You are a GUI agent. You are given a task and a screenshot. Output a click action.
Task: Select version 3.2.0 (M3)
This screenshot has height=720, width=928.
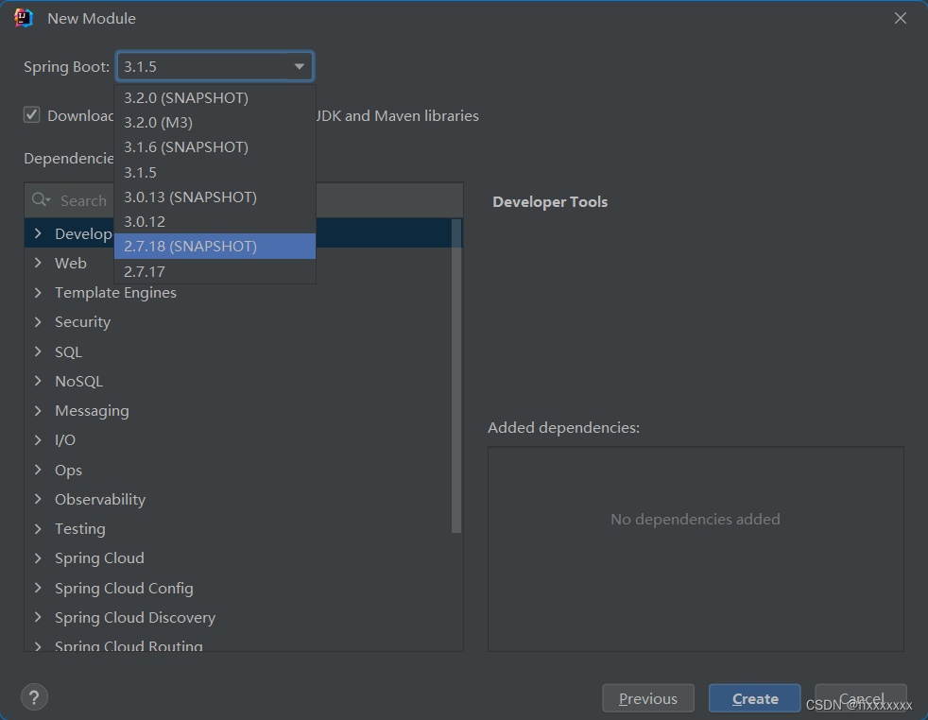tap(215, 123)
